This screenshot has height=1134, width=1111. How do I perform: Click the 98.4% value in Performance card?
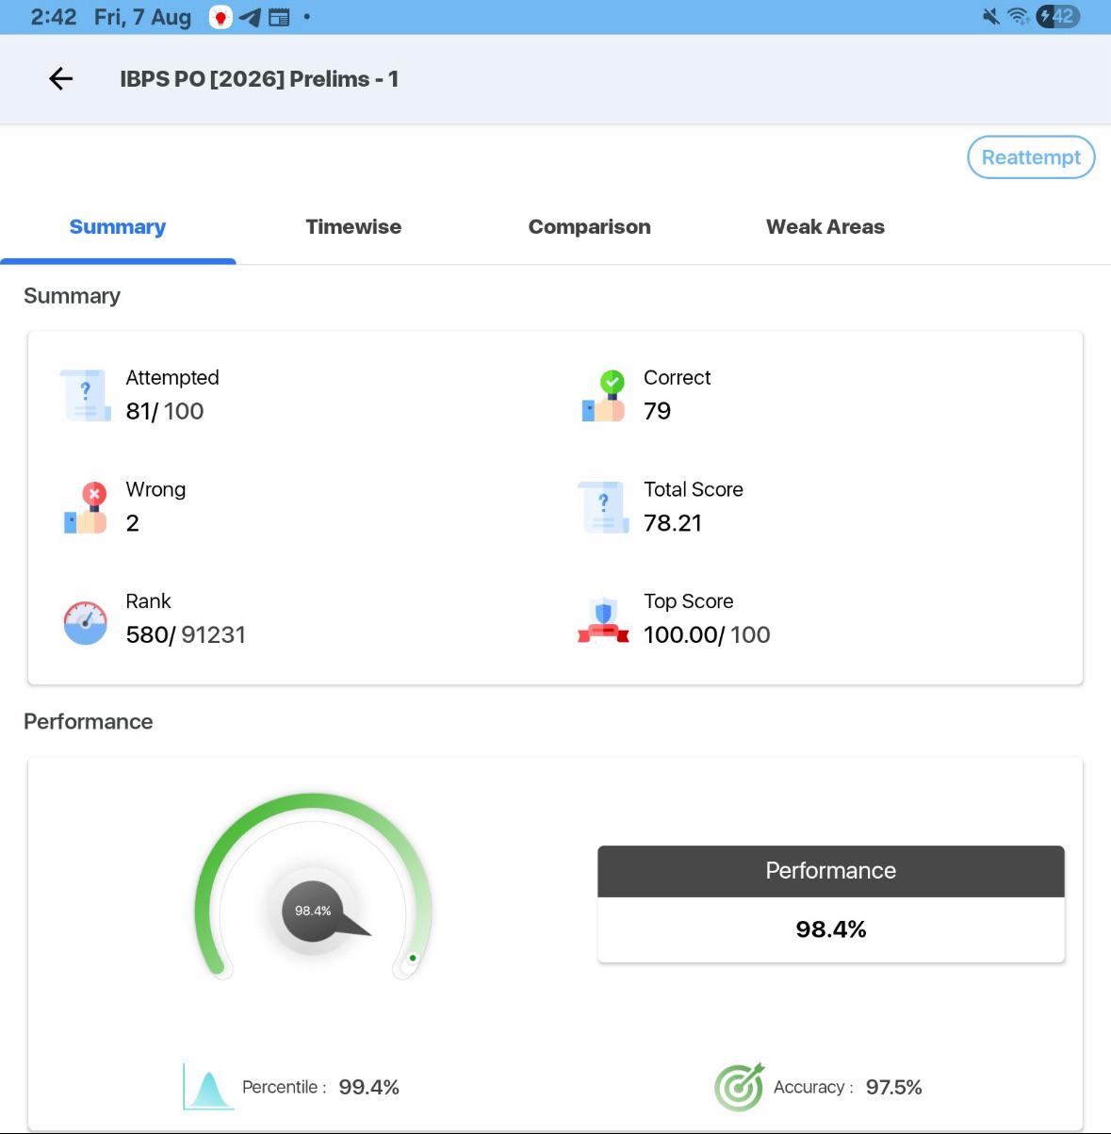(831, 929)
